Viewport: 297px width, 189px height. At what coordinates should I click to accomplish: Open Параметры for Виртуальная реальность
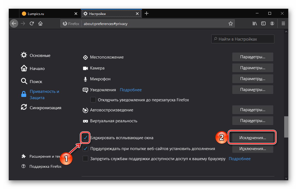point(253,121)
